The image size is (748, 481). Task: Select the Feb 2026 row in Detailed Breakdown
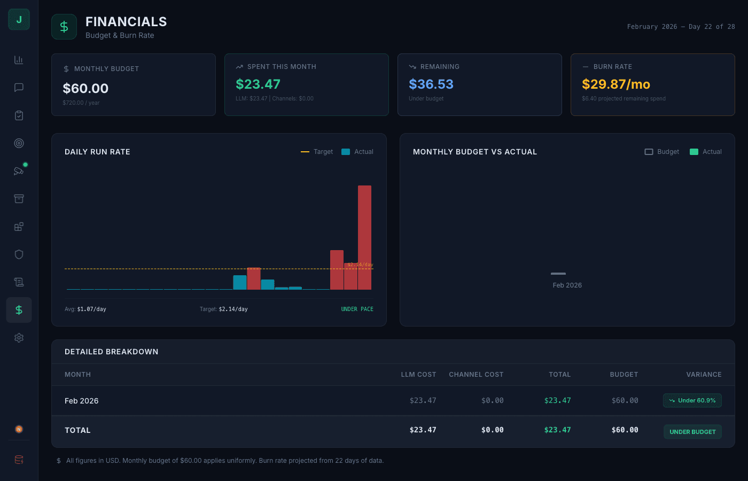[x=214, y=400]
